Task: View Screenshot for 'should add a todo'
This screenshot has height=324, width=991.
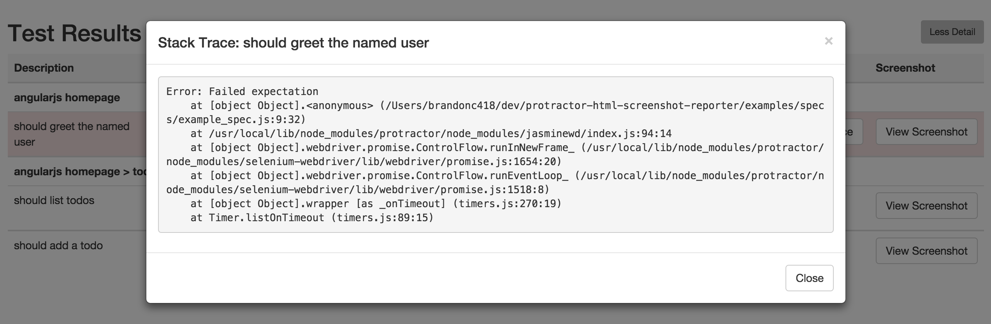Action: coord(926,250)
